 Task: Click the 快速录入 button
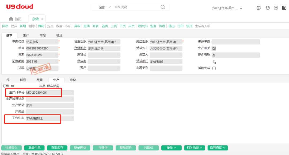click(x=12, y=148)
